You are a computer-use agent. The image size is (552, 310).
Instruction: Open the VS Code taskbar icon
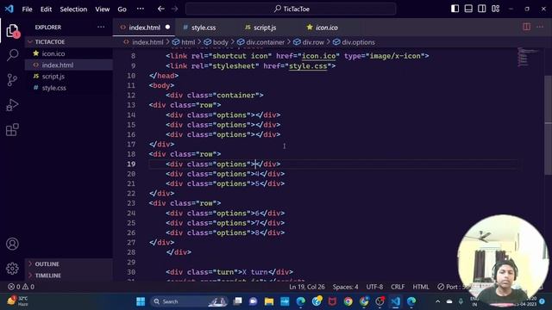click(395, 301)
